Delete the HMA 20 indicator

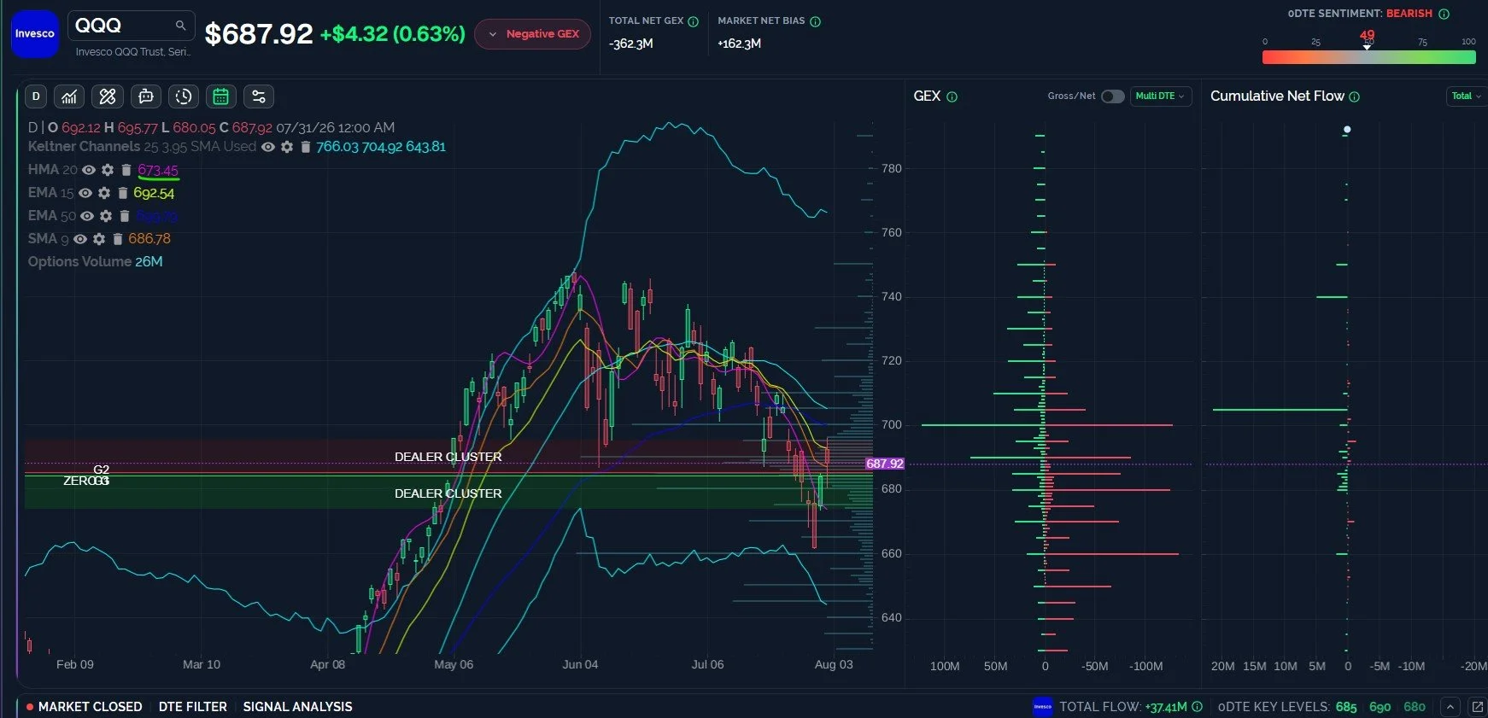(126, 170)
